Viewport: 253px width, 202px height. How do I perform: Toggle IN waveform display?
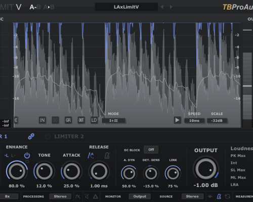(x=42, y=120)
